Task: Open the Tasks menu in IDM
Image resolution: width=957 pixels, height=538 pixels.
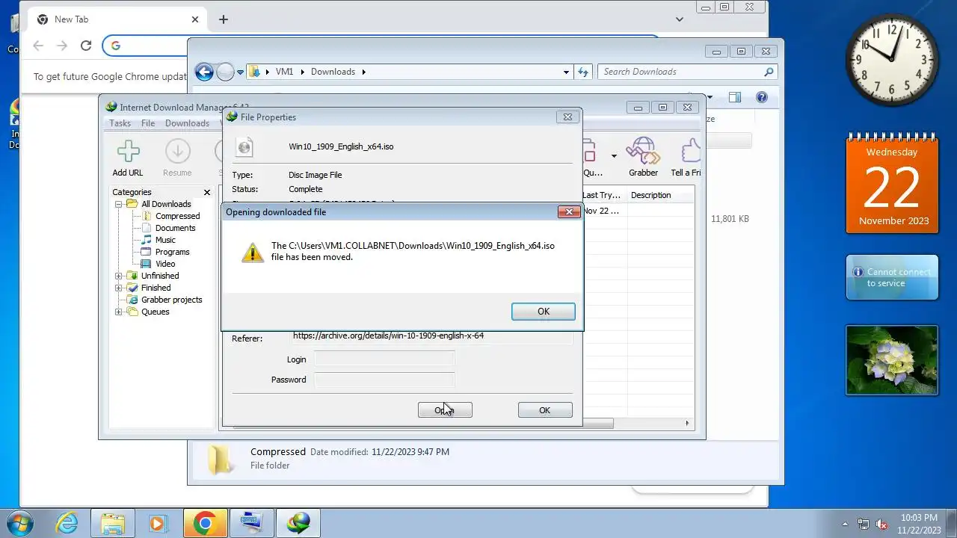Action: (x=120, y=123)
